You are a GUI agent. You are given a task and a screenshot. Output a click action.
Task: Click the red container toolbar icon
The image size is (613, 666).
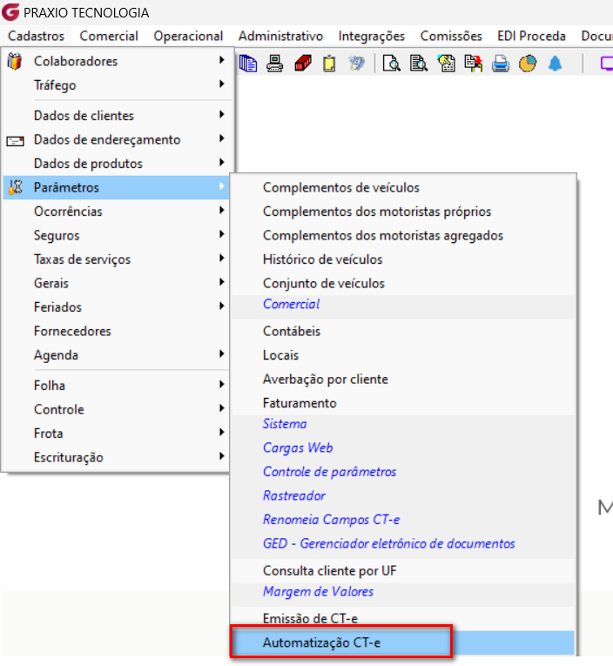point(303,64)
